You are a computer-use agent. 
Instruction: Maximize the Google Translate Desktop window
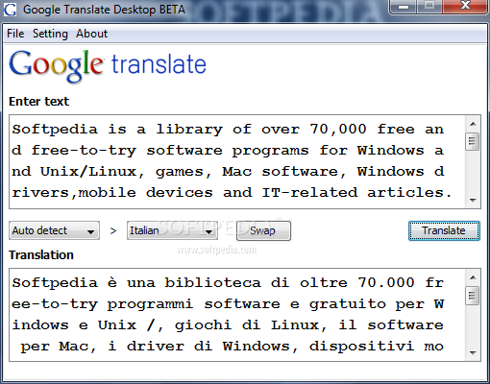429,7
